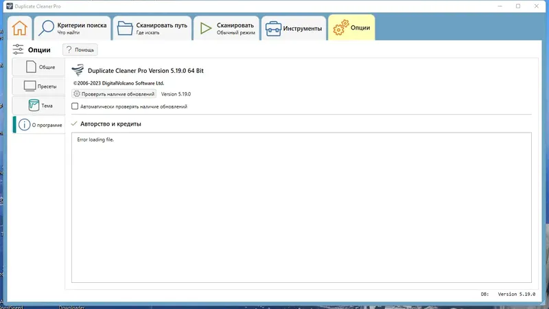Click the DB Version 5.19.0 status text
This screenshot has height=309, width=549.
click(508, 295)
